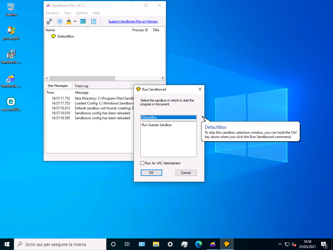This screenshot has width=333, height=250.
Task: Open the Sandbox menu
Action: coord(52,13)
